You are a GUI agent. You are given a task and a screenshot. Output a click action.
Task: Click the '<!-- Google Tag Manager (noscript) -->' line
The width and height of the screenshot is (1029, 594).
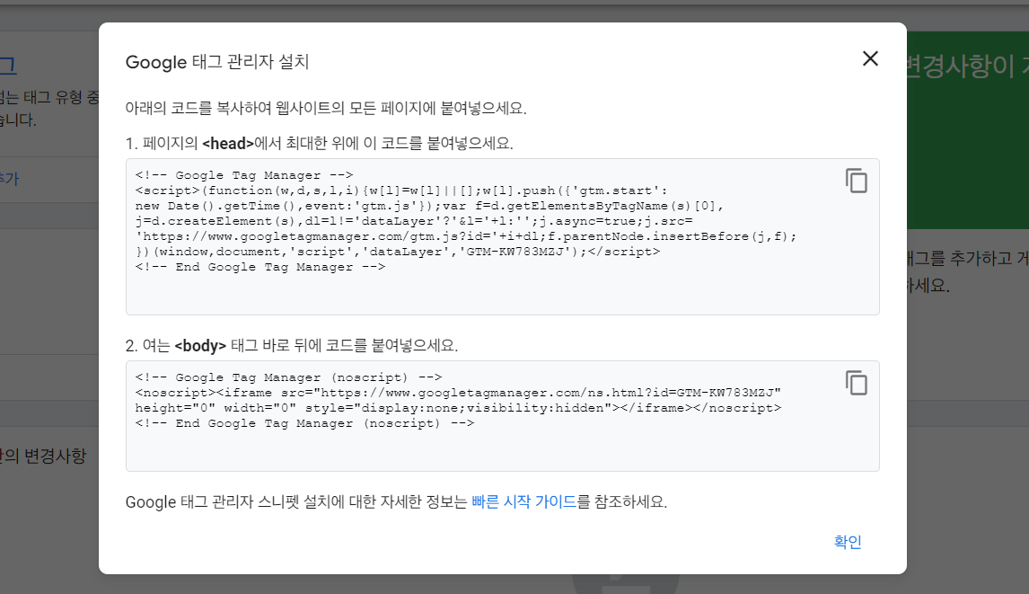(288, 377)
